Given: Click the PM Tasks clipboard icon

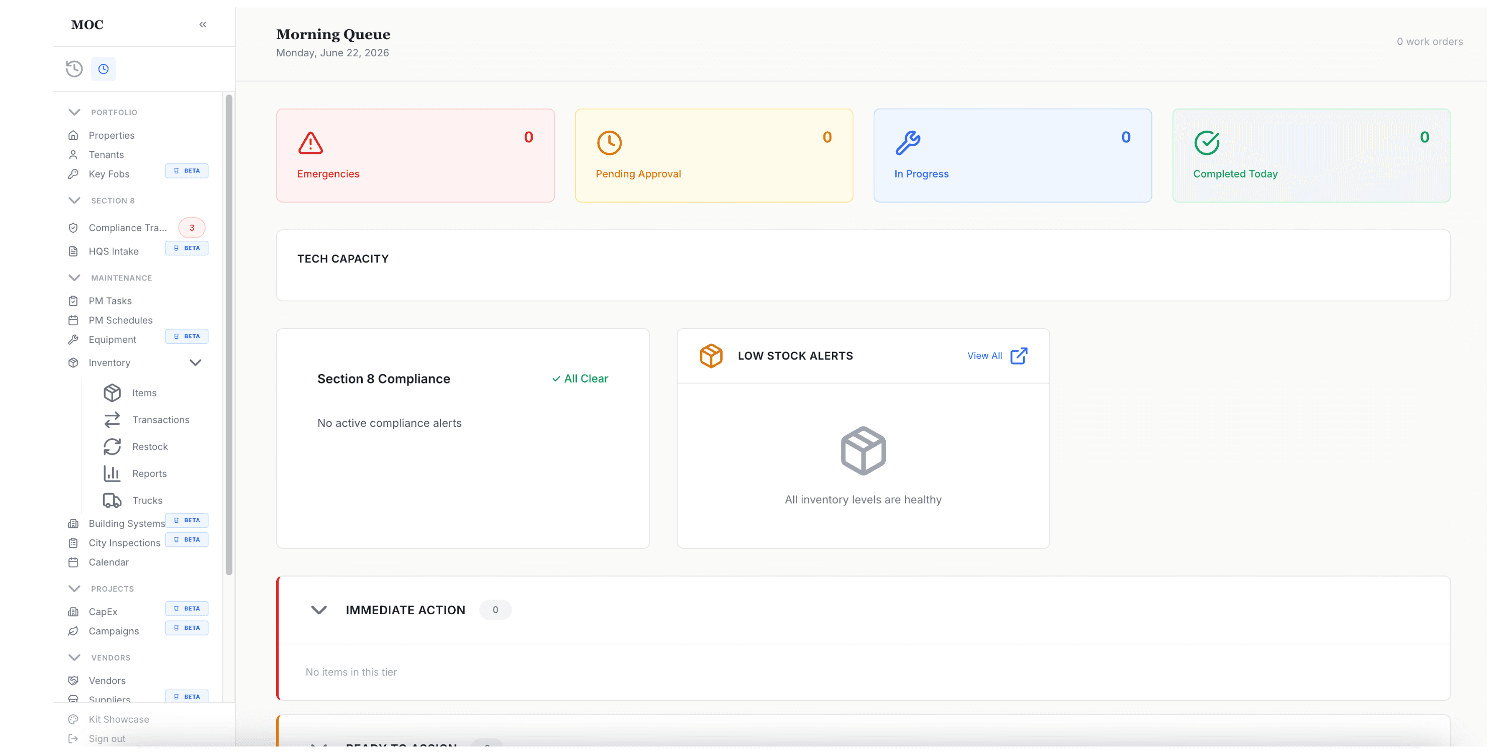Looking at the screenshot, I should (73, 301).
